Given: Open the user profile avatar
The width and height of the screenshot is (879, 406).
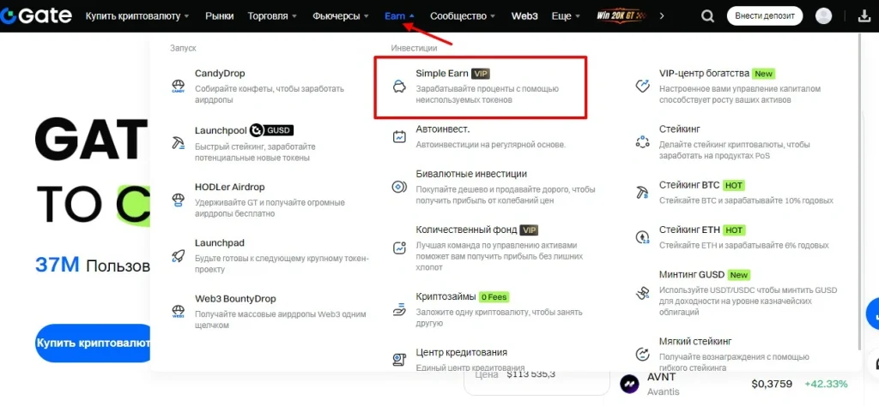Looking at the screenshot, I should point(823,16).
